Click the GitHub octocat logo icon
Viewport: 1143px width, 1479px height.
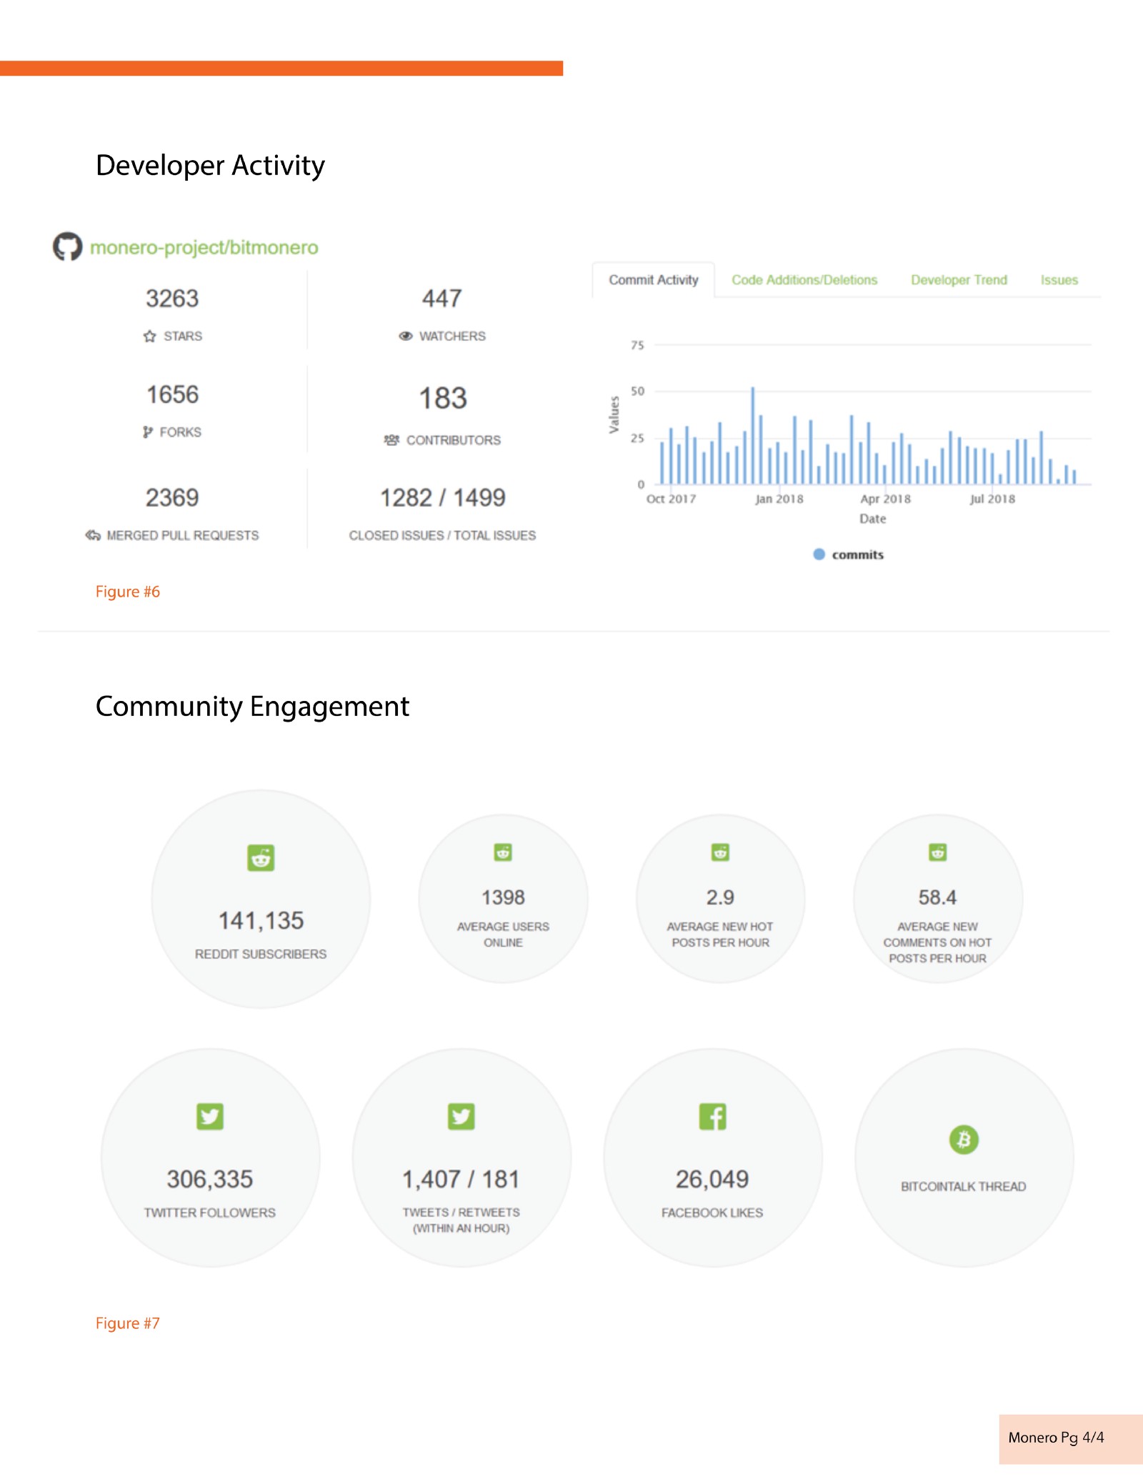click(68, 246)
